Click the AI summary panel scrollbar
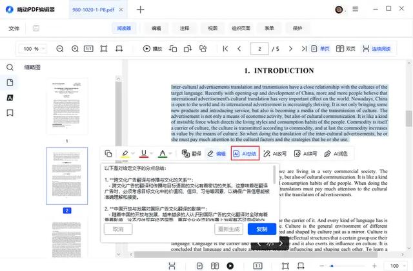 pos(274,175)
